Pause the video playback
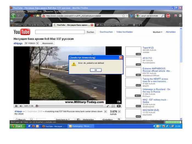Image resolution: width=192 pixels, height=144 pixels. tap(16, 106)
